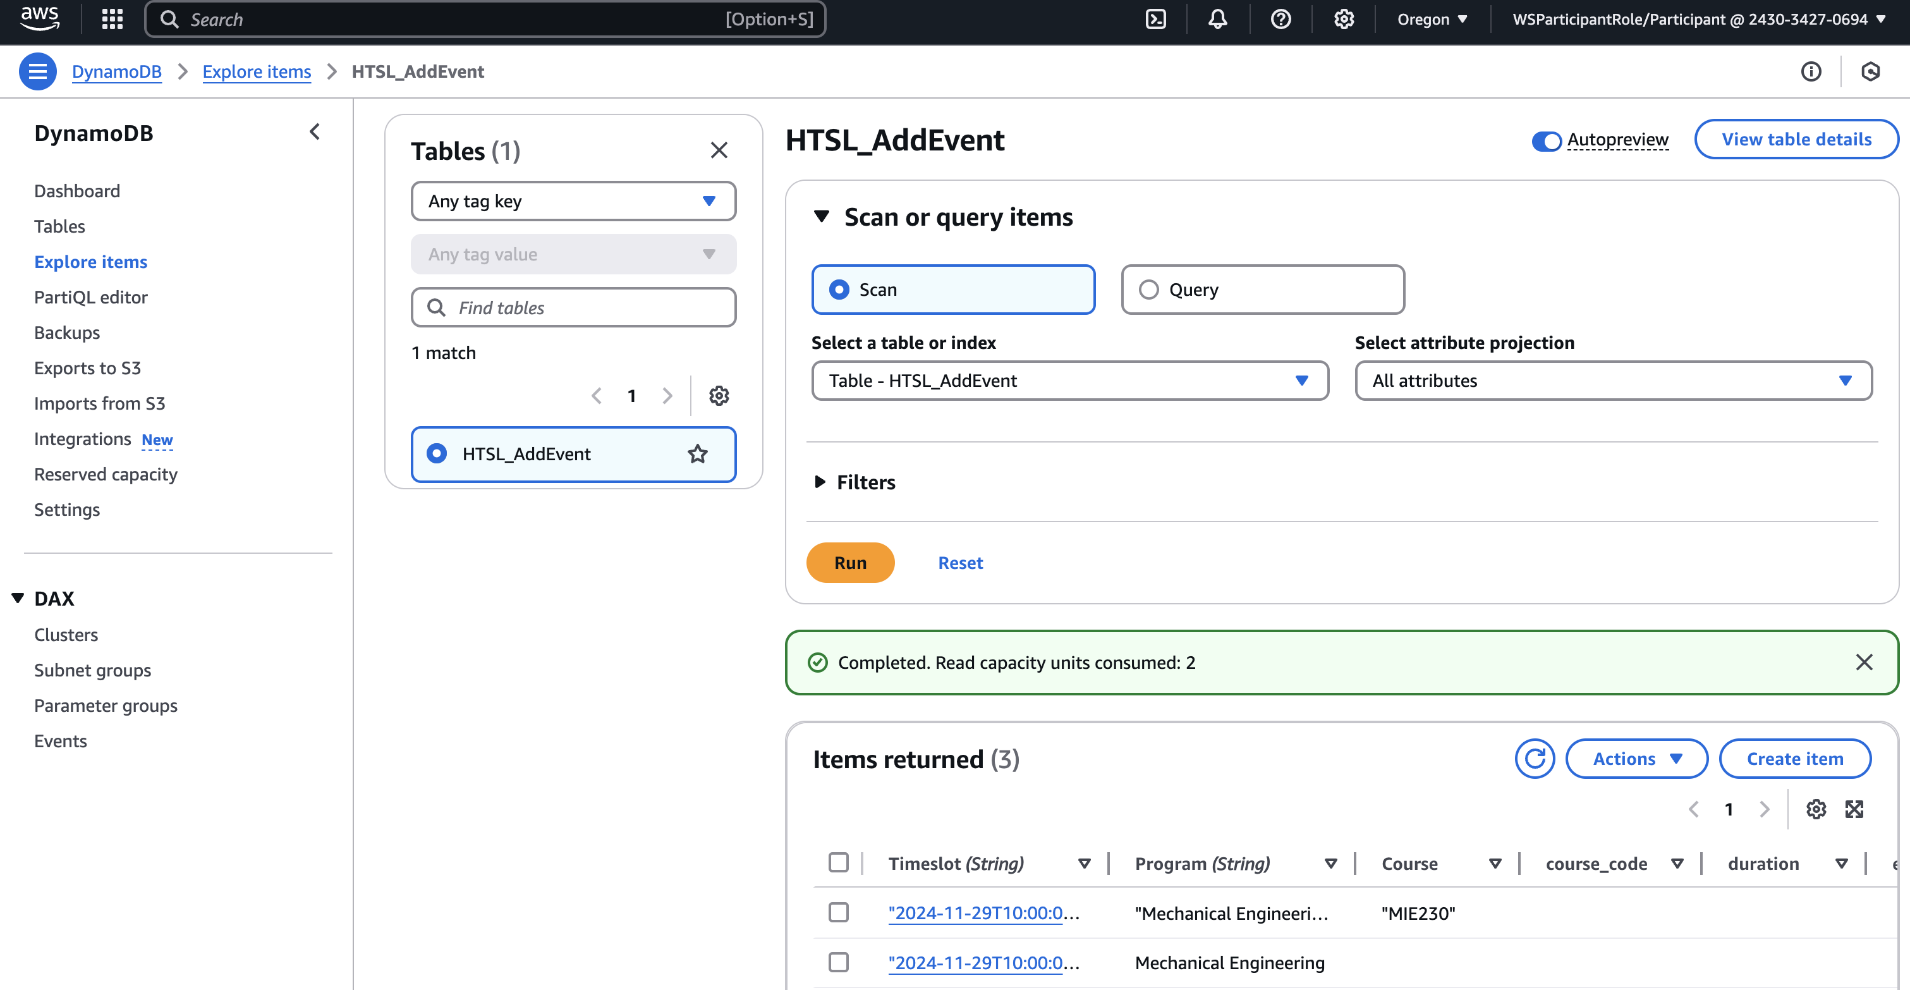
Task: Go to PartiQL editor in sidebar
Action: [90, 296]
